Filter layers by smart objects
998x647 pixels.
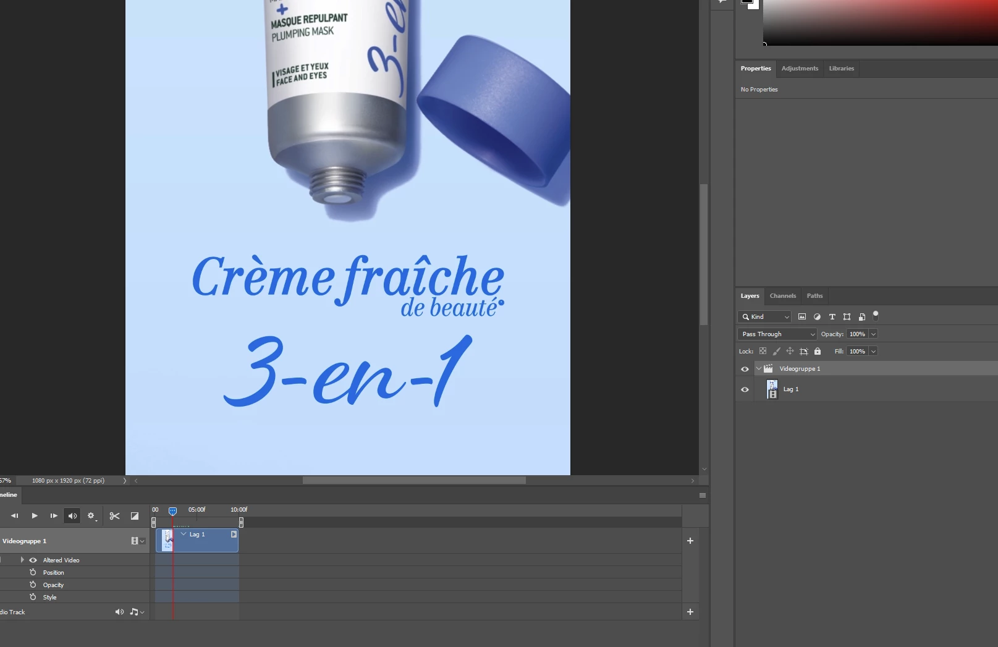[x=861, y=316]
